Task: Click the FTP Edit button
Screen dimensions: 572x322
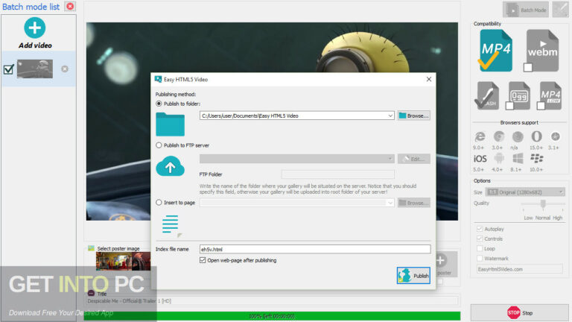Action: (413, 159)
